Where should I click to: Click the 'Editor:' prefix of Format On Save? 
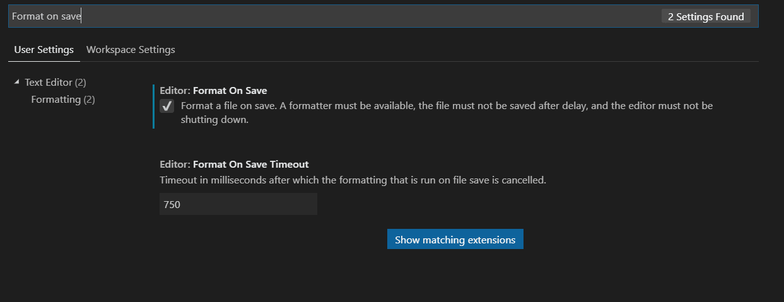[175, 91]
